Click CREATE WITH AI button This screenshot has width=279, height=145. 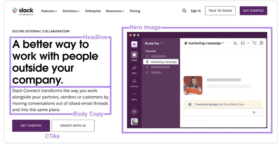[73, 126]
